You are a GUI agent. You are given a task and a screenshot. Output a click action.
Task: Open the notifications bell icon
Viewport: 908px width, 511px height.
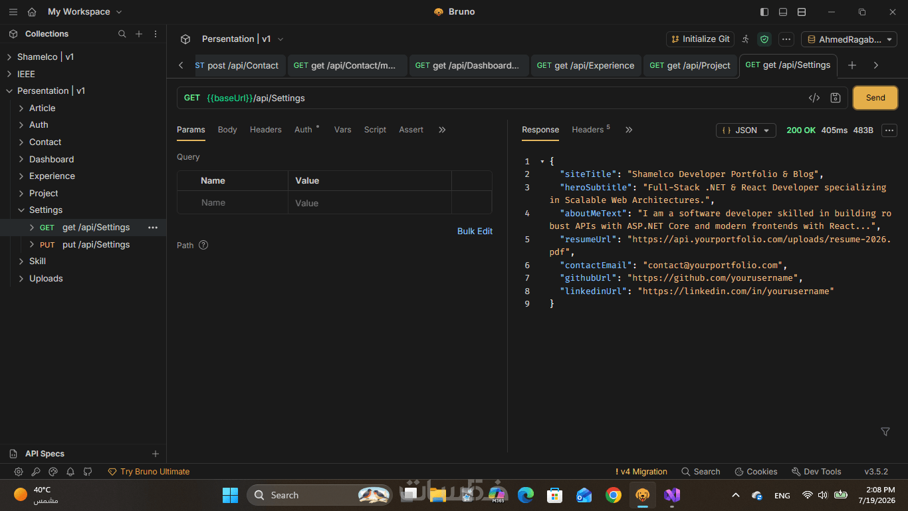click(70, 472)
